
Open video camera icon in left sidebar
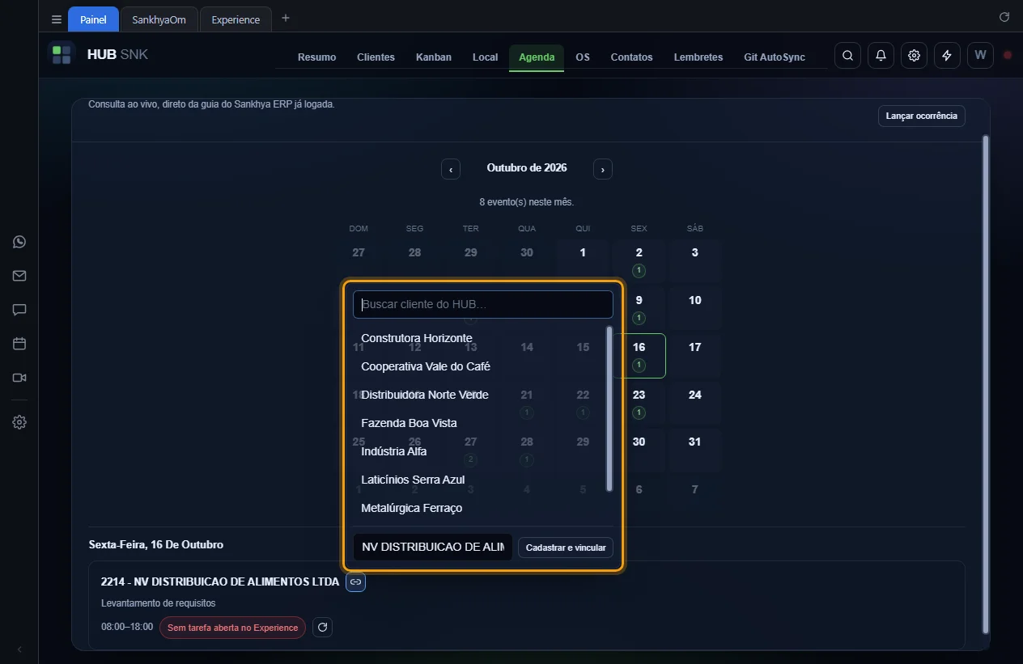[x=19, y=378]
